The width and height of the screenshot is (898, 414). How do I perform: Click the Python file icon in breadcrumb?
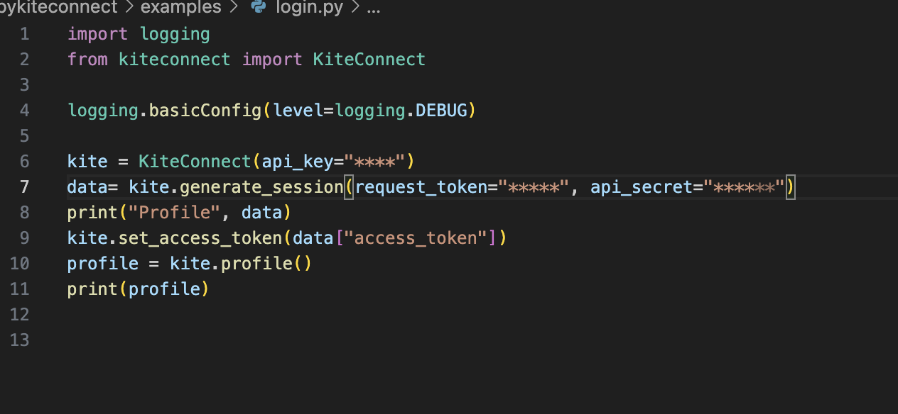[259, 8]
